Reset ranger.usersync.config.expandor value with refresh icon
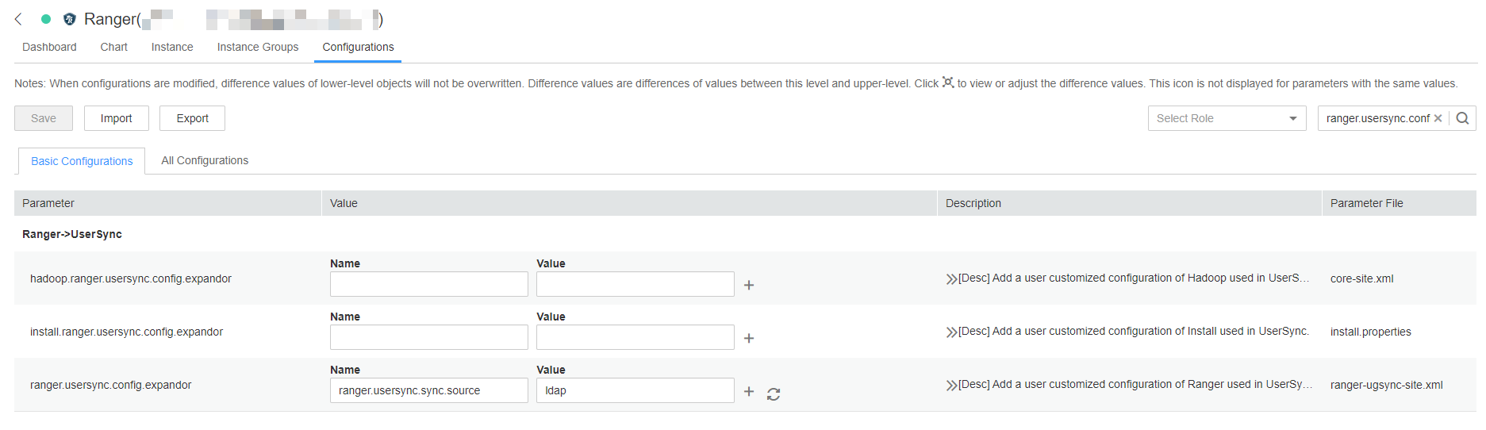The width and height of the screenshot is (1486, 430). tap(774, 394)
